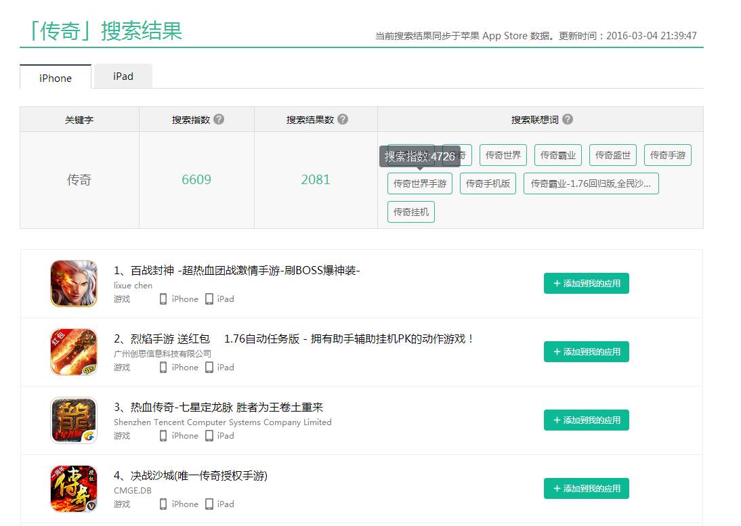Open the 烈焰手游 送红包 title link
Screen dimensions: 741x526
coord(293,339)
